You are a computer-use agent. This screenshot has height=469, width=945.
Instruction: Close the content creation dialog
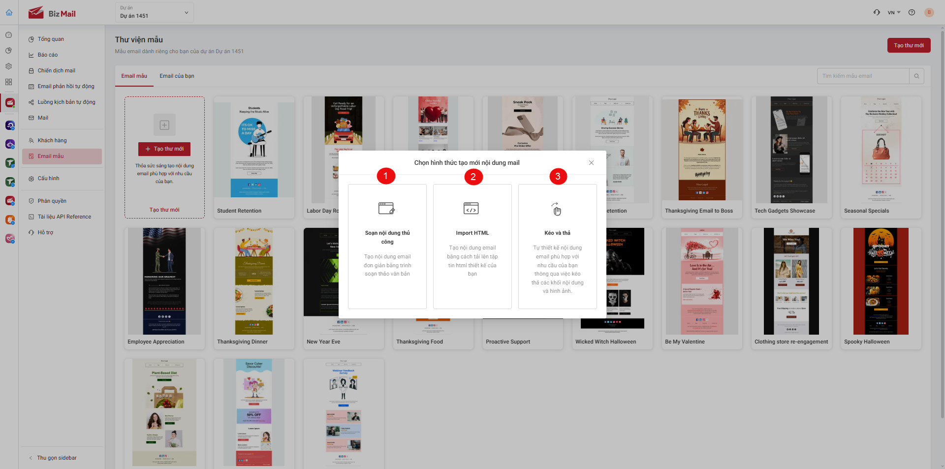point(591,163)
